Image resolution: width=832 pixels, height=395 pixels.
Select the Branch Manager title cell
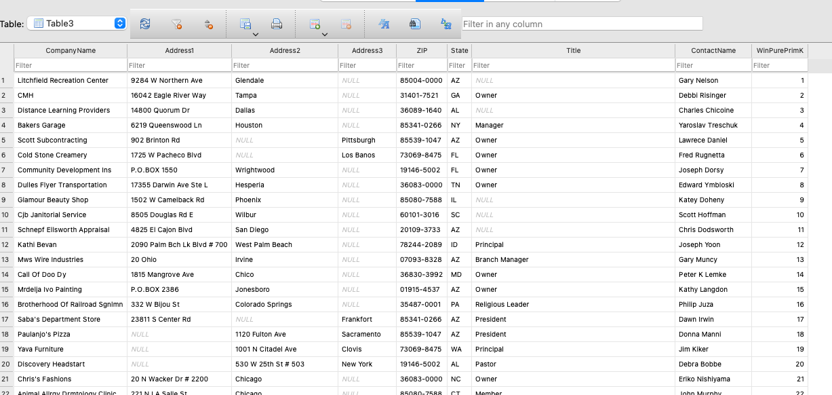point(574,259)
